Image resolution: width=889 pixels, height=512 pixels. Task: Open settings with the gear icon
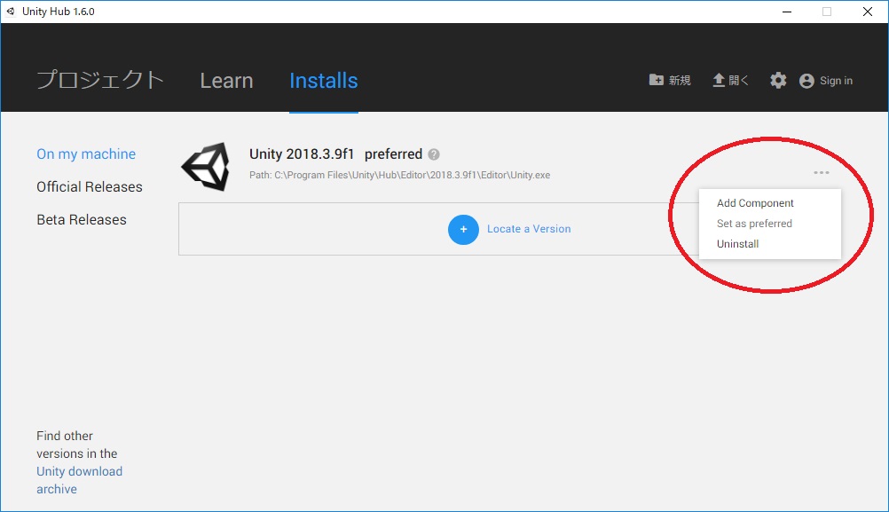pos(778,81)
